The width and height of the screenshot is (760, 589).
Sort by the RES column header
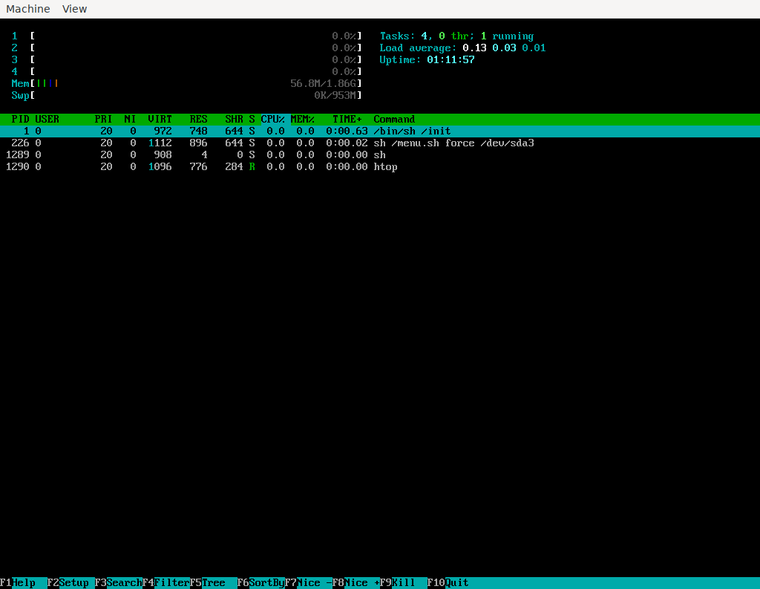[198, 120]
